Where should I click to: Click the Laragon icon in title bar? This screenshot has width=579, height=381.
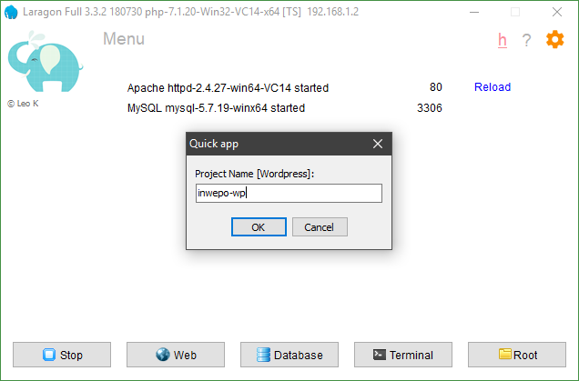[x=11, y=12]
